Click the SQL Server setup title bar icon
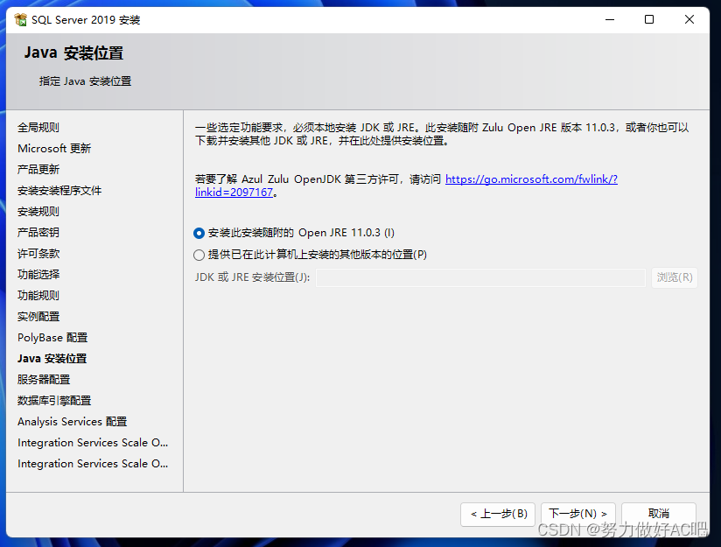This screenshot has height=547, width=721. pyautogui.click(x=20, y=20)
